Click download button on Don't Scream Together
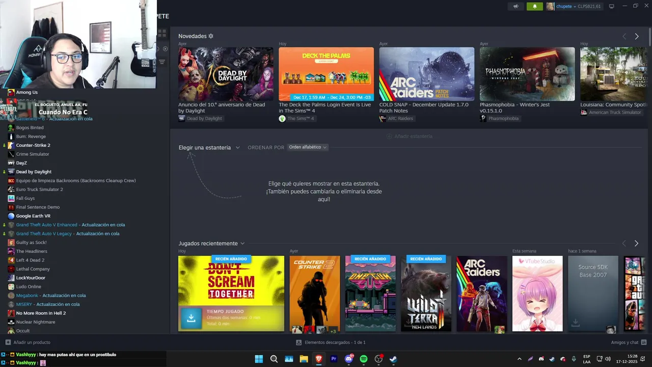Viewport: 652px width, 367px height. (192, 318)
